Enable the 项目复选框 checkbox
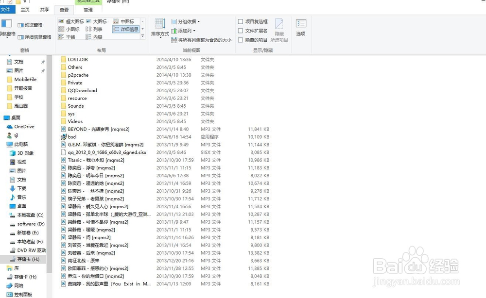Viewport: 486px width, 298px height. [241, 21]
